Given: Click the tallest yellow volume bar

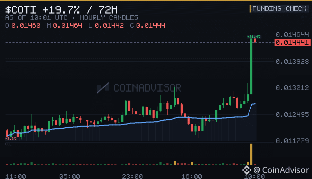Looking at the screenshot, I should click(x=251, y=154).
